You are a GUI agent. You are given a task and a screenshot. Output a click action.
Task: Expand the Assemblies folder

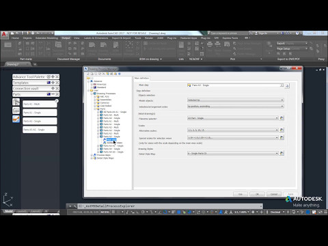point(95,100)
